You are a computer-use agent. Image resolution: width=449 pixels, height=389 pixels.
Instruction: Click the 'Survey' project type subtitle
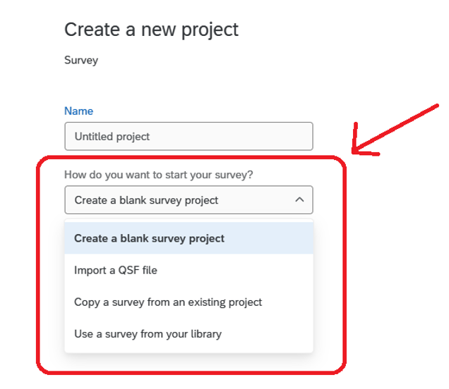pyautogui.click(x=81, y=60)
